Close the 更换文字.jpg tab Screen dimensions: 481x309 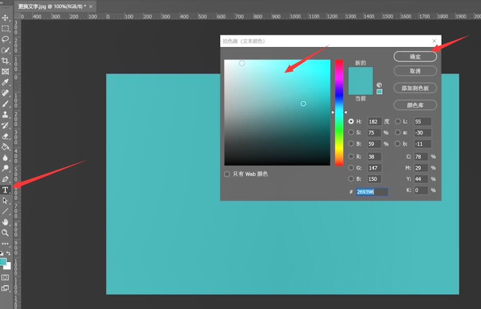point(91,7)
